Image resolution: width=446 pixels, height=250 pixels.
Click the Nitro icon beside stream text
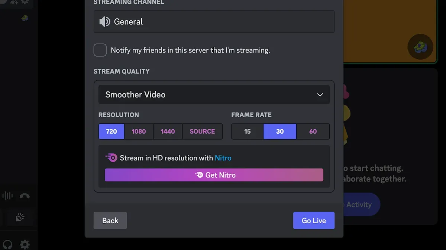[111, 158]
